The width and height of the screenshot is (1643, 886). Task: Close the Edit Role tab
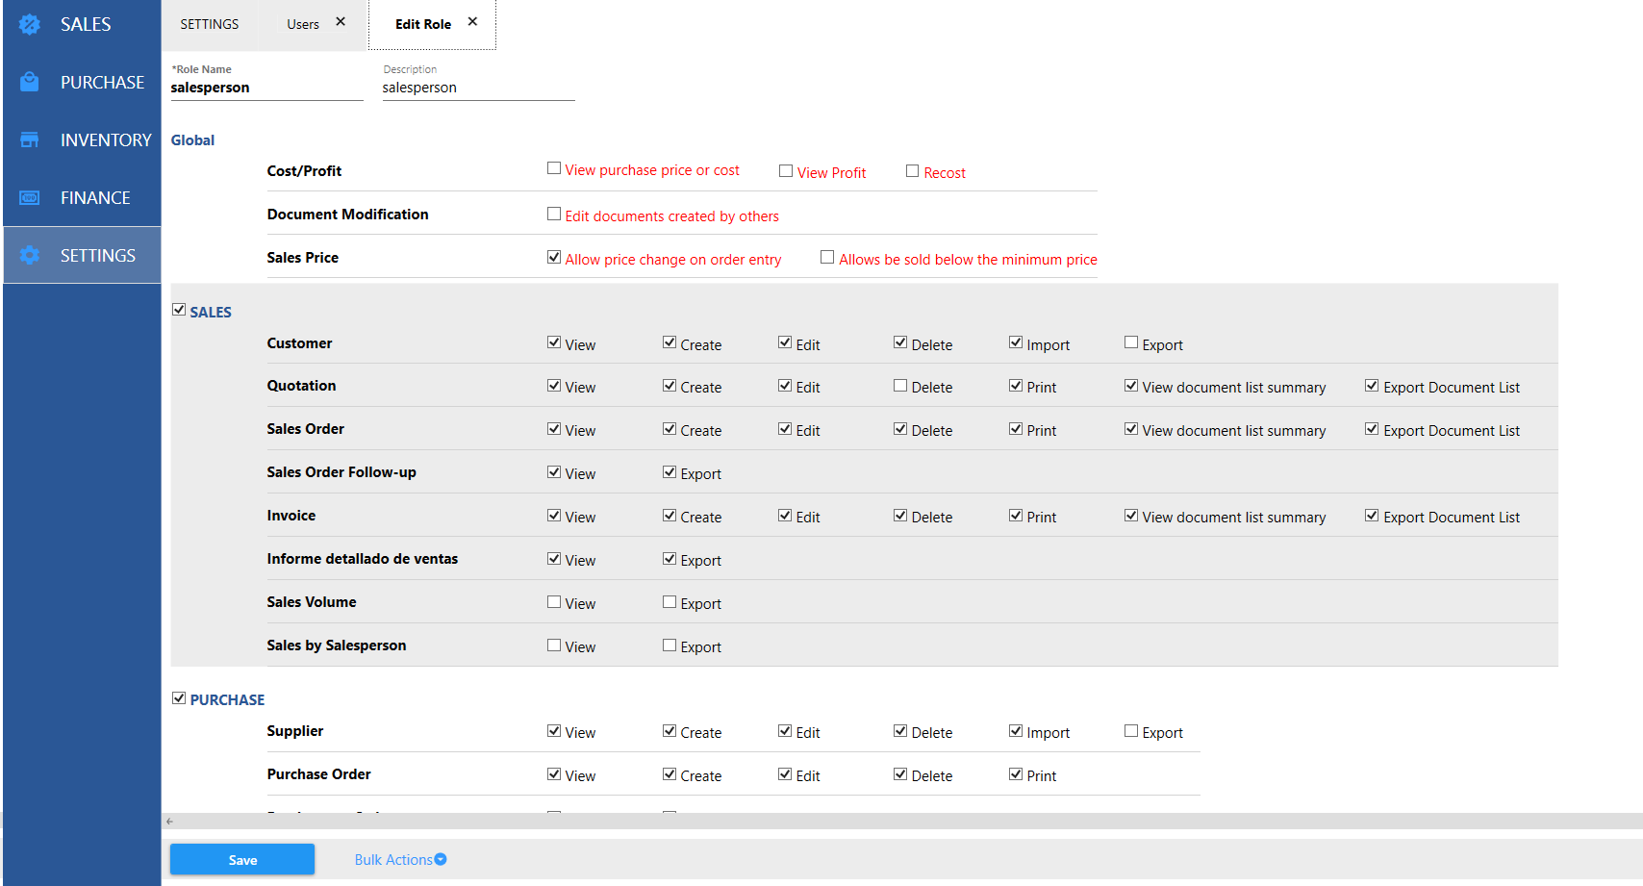click(x=472, y=22)
